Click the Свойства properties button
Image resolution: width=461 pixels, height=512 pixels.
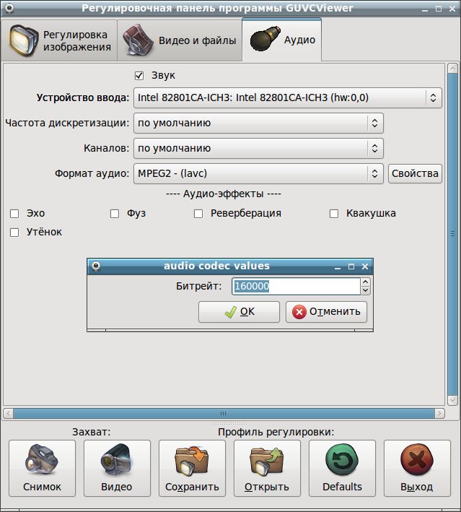[415, 173]
